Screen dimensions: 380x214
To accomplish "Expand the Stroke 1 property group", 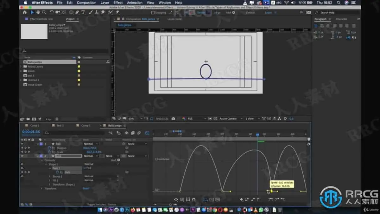I will point(50,176).
